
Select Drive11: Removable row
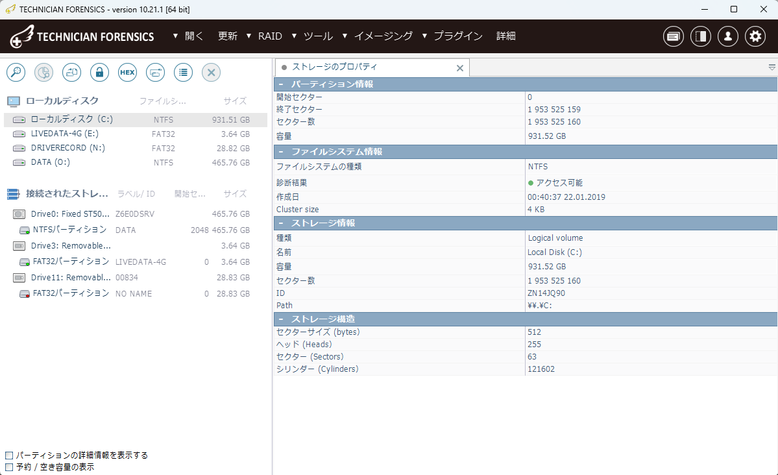click(136, 278)
